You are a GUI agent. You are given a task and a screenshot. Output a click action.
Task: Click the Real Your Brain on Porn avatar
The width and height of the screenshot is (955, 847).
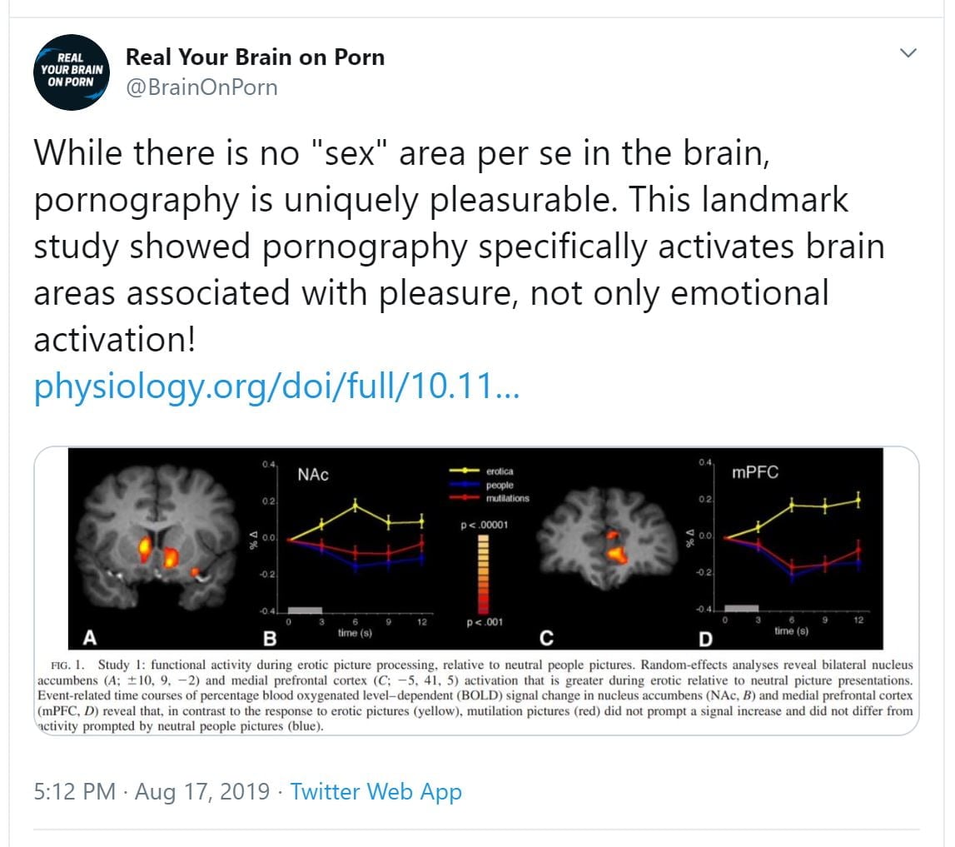click(71, 73)
